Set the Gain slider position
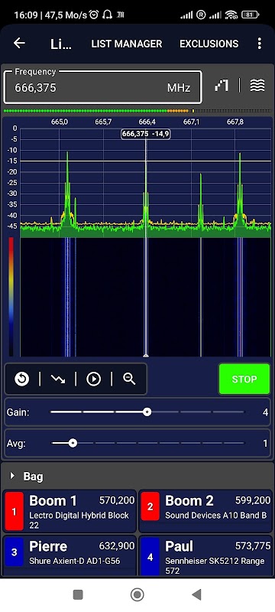Image resolution: width=275 pixels, height=612 pixels. (x=147, y=412)
